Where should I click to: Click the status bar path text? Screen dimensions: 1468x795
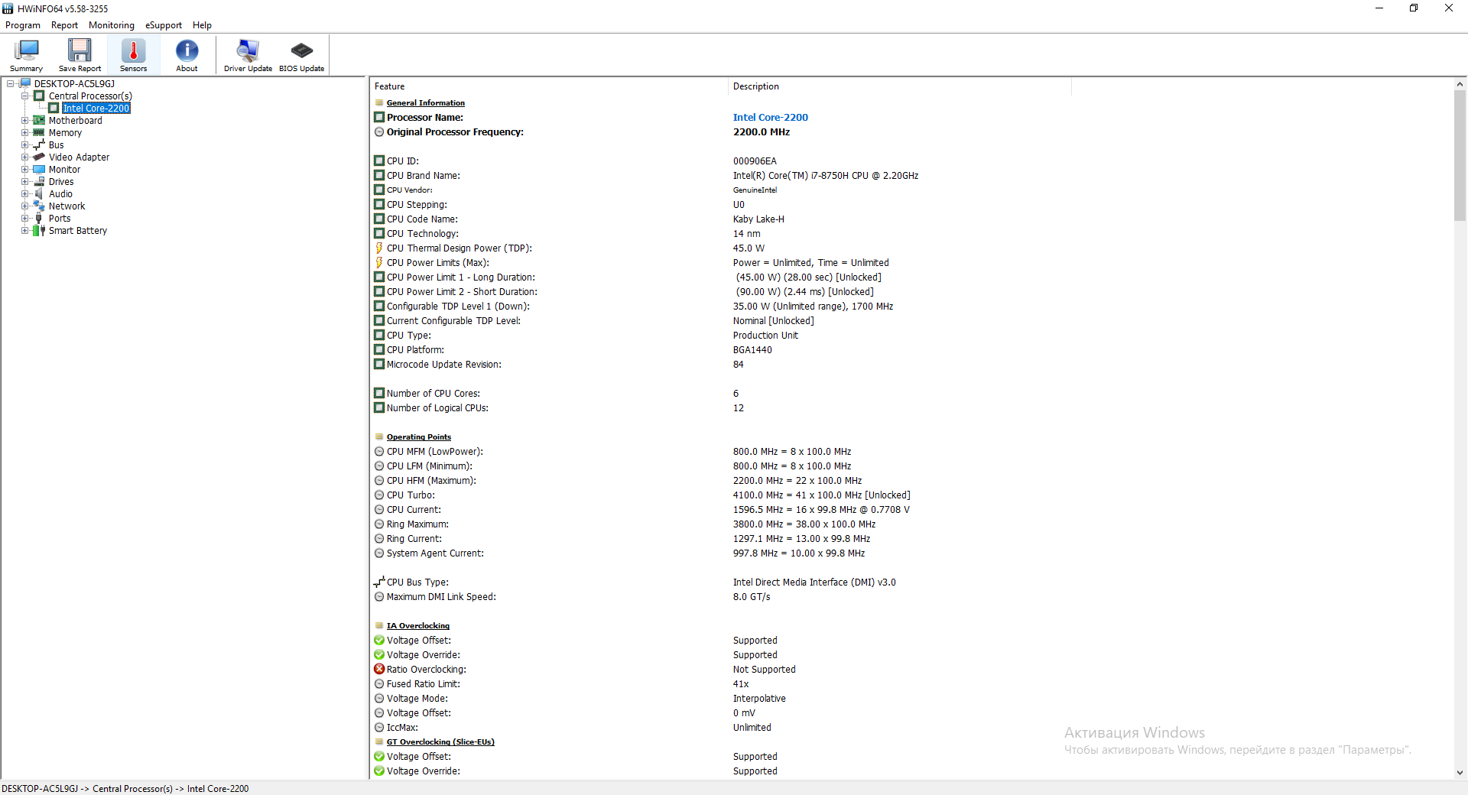[x=125, y=788]
